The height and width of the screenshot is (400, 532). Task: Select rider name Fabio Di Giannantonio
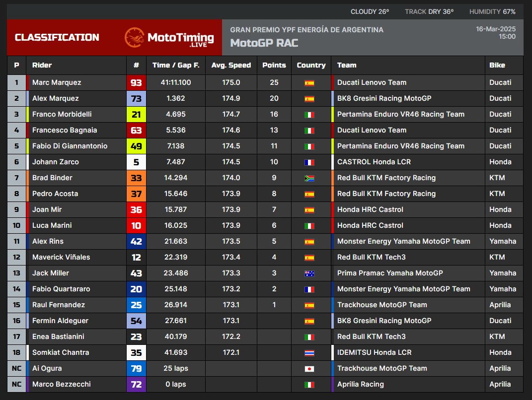70,146
